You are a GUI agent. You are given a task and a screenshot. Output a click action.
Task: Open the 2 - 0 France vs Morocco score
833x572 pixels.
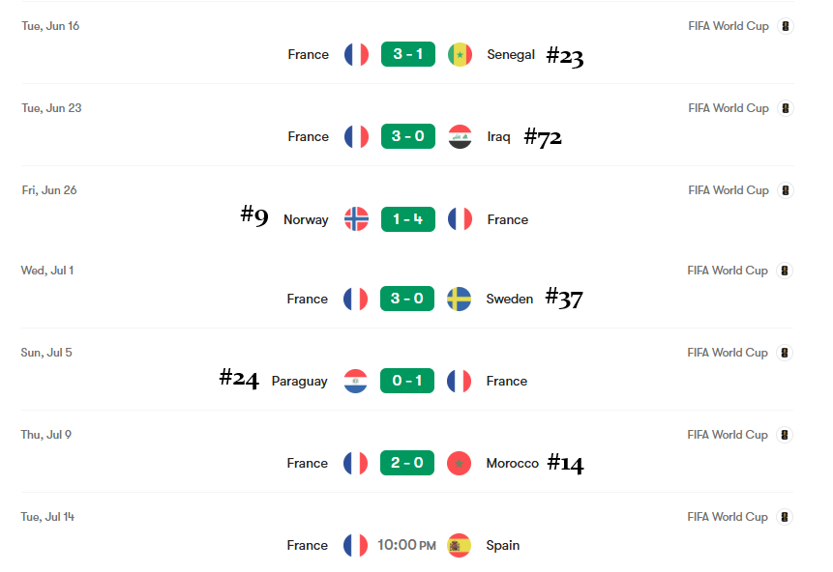(x=407, y=463)
